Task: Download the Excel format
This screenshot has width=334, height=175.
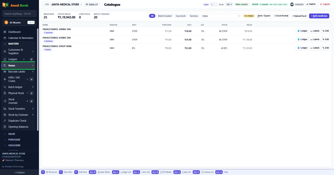Action: pos(281,16)
